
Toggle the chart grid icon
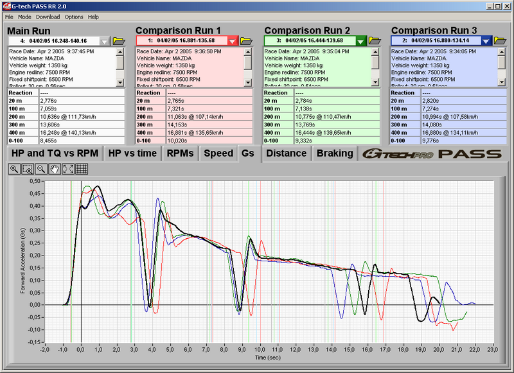pos(82,169)
